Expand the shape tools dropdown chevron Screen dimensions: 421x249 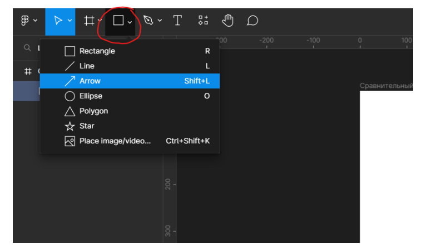point(130,22)
